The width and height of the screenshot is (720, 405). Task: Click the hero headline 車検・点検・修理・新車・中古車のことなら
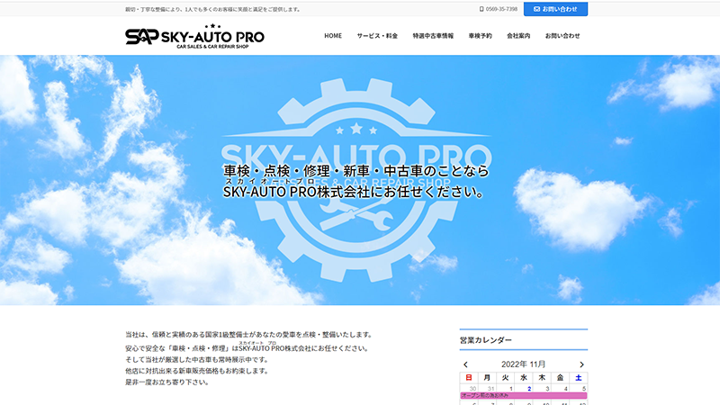pos(356,171)
